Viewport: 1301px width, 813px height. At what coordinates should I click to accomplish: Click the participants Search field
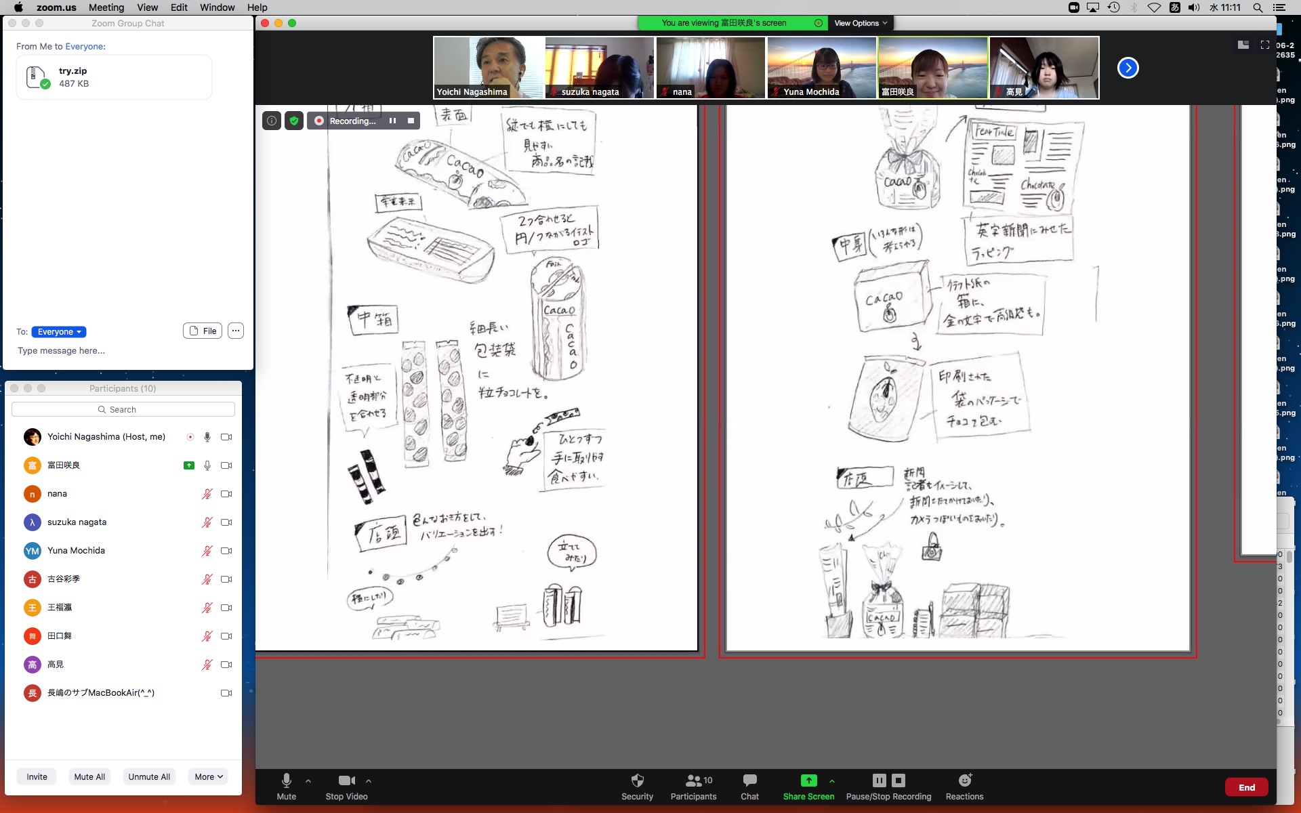coord(123,409)
